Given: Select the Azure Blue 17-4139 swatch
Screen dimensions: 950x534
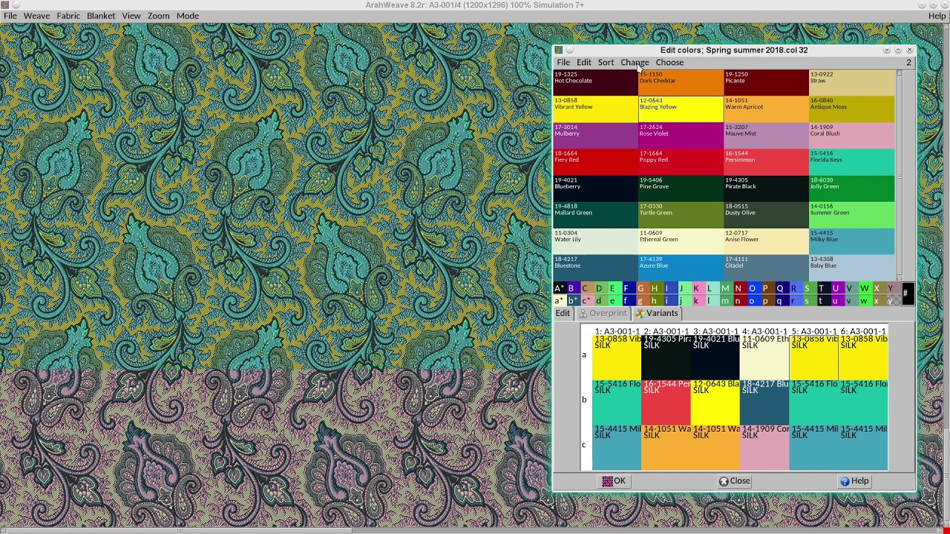Looking at the screenshot, I should (681, 268).
